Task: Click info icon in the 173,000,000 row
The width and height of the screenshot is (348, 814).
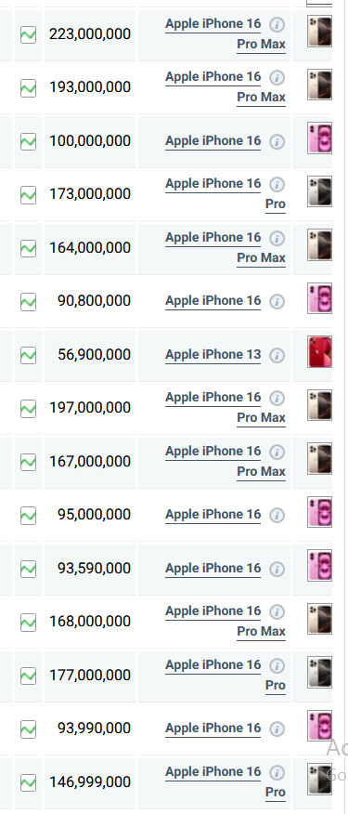Action: 277,185
